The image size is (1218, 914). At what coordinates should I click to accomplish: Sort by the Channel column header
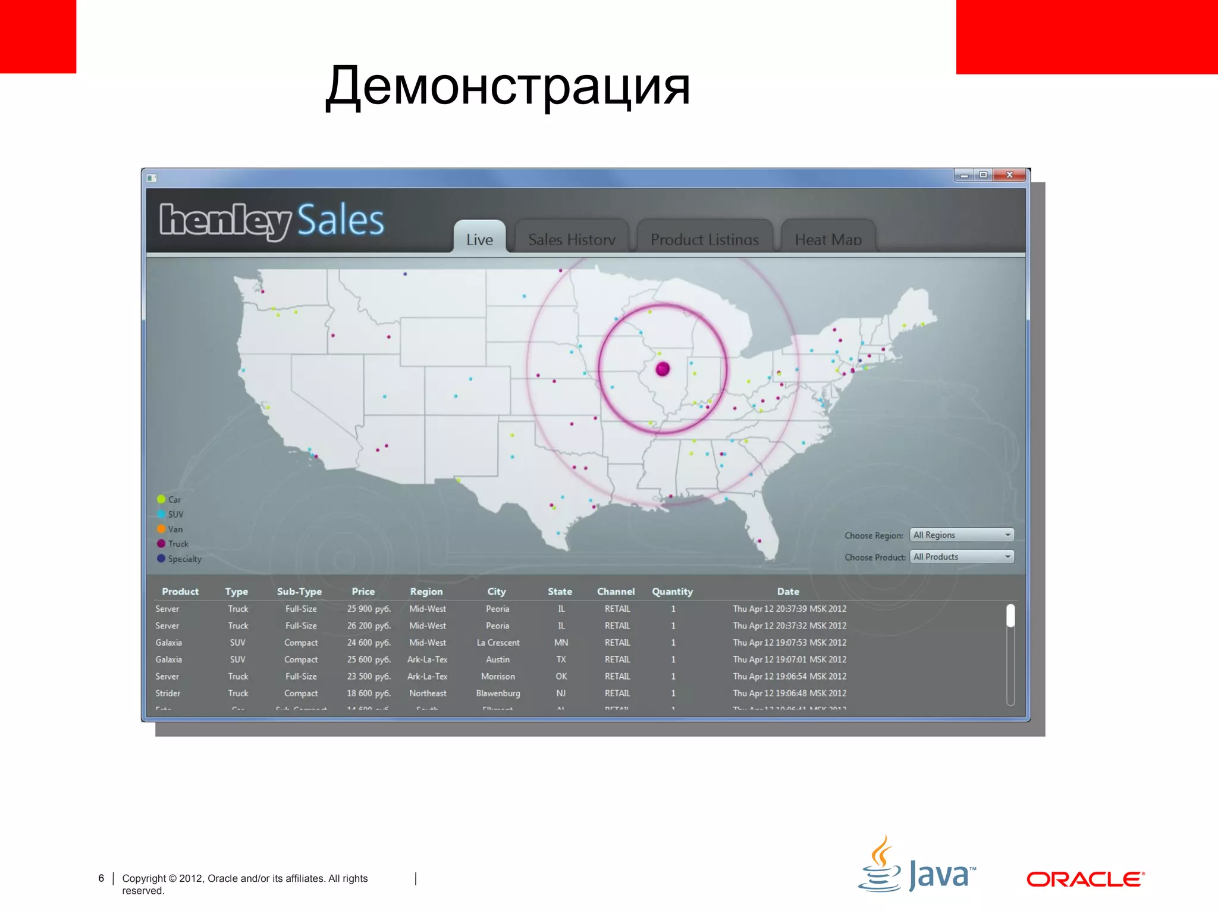click(x=616, y=591)
